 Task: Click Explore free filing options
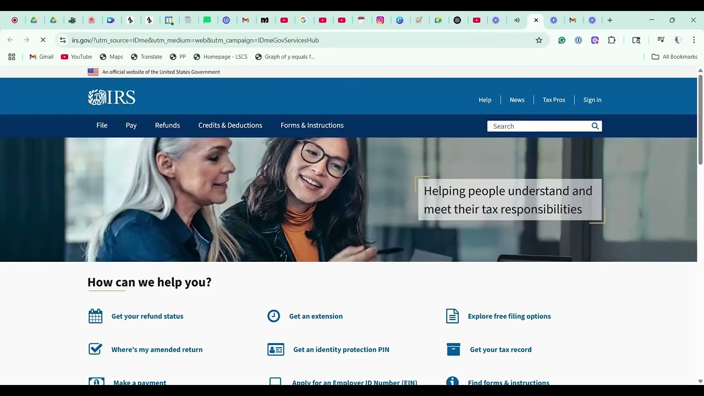[x=509, y=316]
